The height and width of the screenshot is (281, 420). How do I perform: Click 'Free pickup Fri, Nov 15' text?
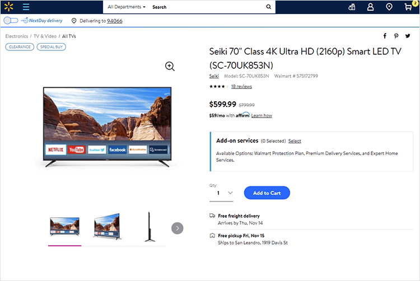click(x=241, y=236)
